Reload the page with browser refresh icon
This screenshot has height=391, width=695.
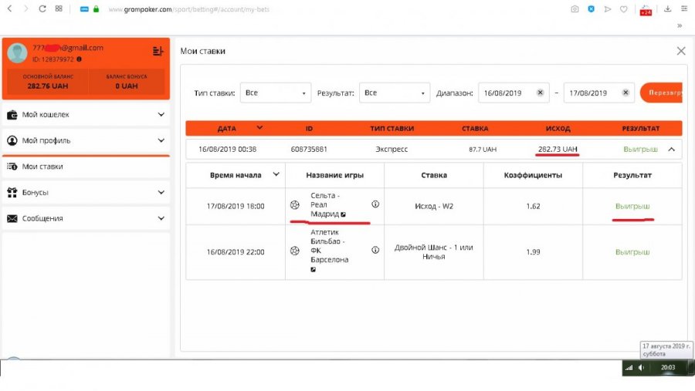point(41,9)
